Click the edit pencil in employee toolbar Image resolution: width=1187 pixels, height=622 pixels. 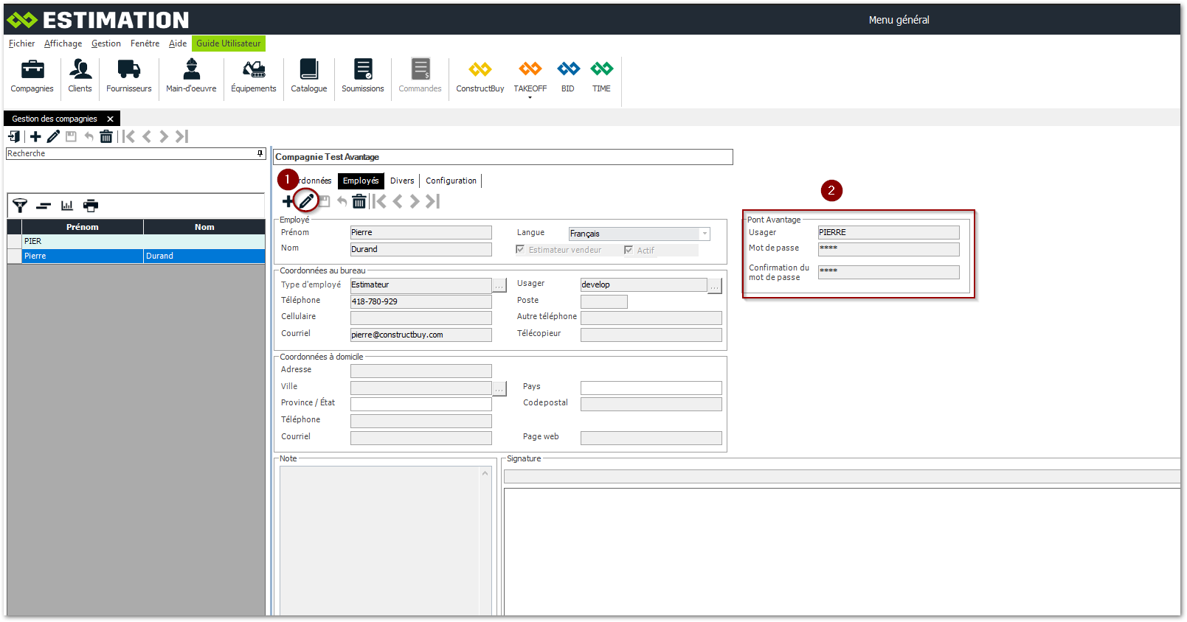(306, 201)
